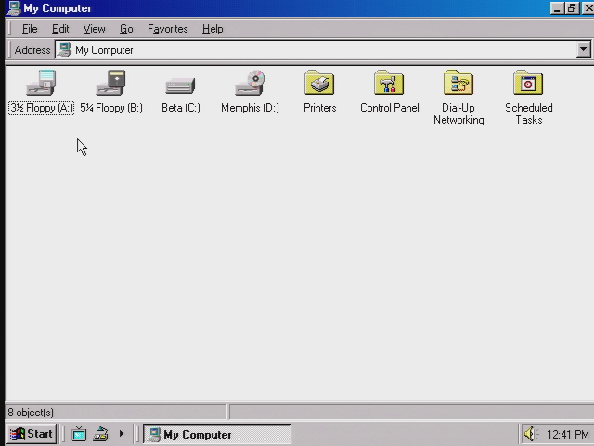Click the 'Address' toolbar label
Screen dimensions: 594x446
pos(32,50)
